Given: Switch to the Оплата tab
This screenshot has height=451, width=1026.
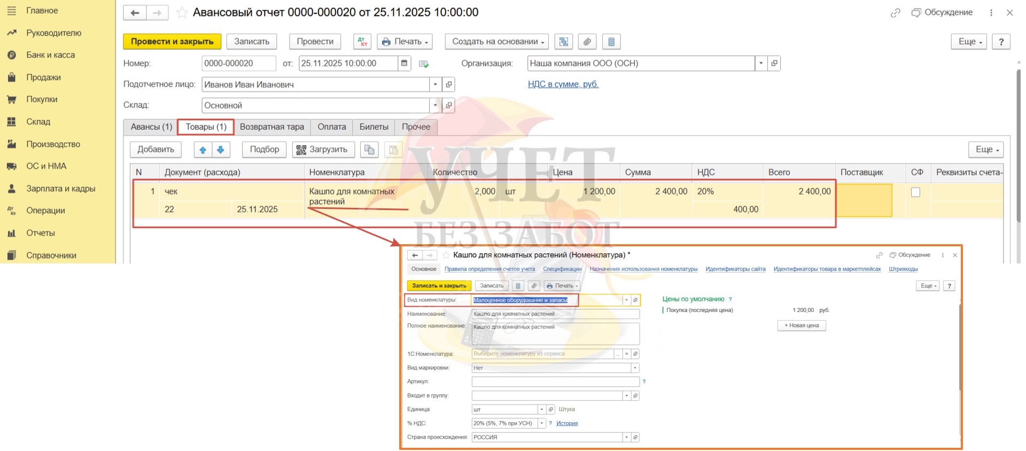Looking at the screenshot, I should (332, 127).
